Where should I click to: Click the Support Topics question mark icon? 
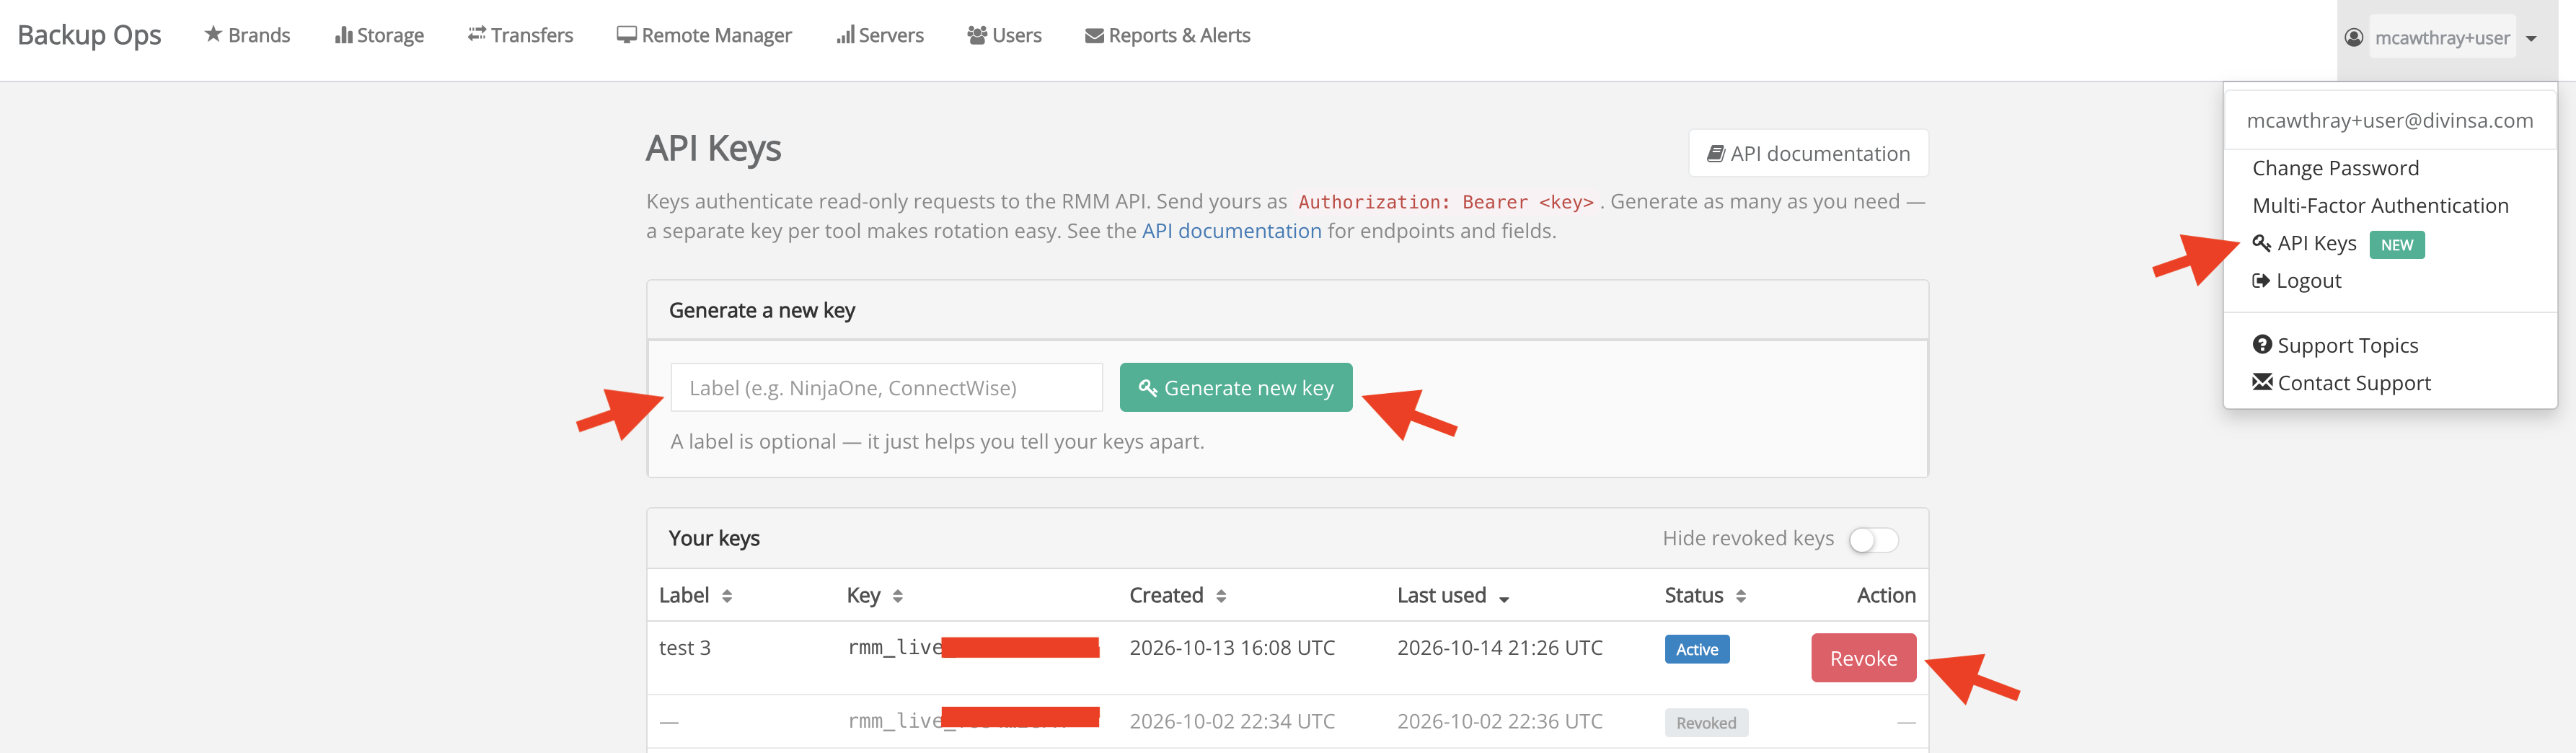[2262, 345]
